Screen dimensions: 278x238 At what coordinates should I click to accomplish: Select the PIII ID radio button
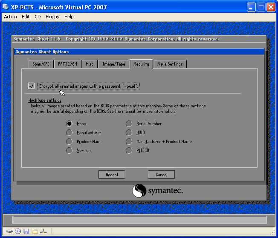(129, 151)
